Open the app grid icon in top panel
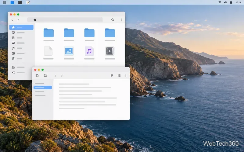This screenshot has height=152, width=244. 5,2
